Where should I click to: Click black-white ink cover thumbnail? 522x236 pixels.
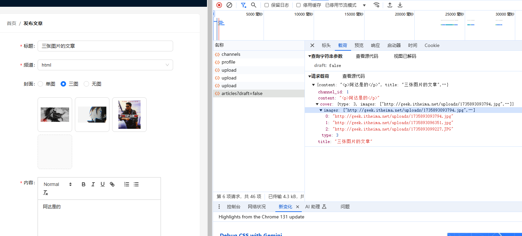pos(55,115)
